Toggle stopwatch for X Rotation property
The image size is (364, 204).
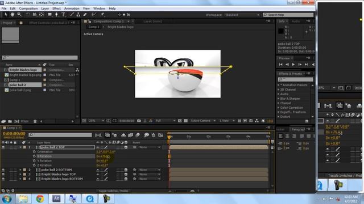point(34,156)
